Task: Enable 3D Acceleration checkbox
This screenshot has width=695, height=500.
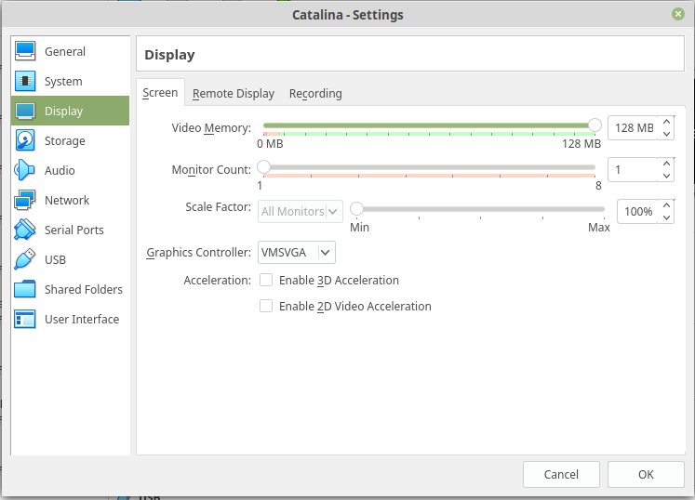Action: (x=266, y=281)
